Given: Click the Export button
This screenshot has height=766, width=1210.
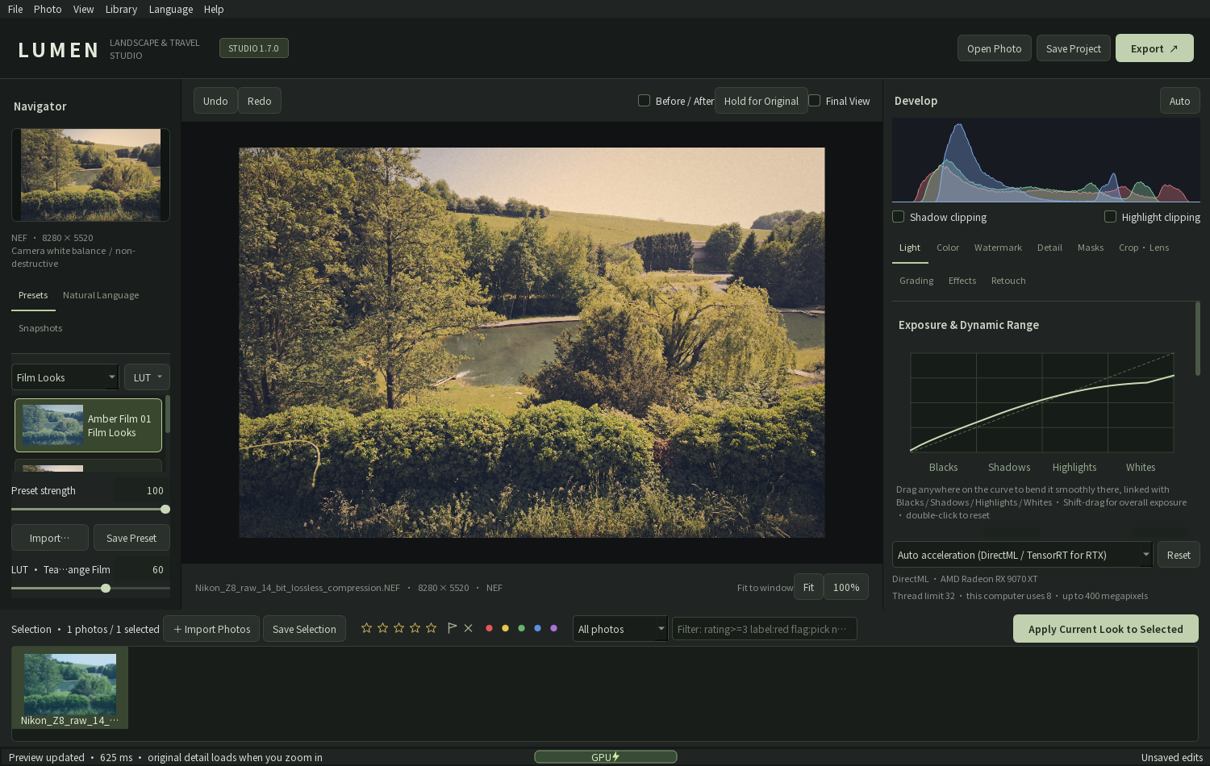Looking at the screenshot, I should coord(1154,48).
